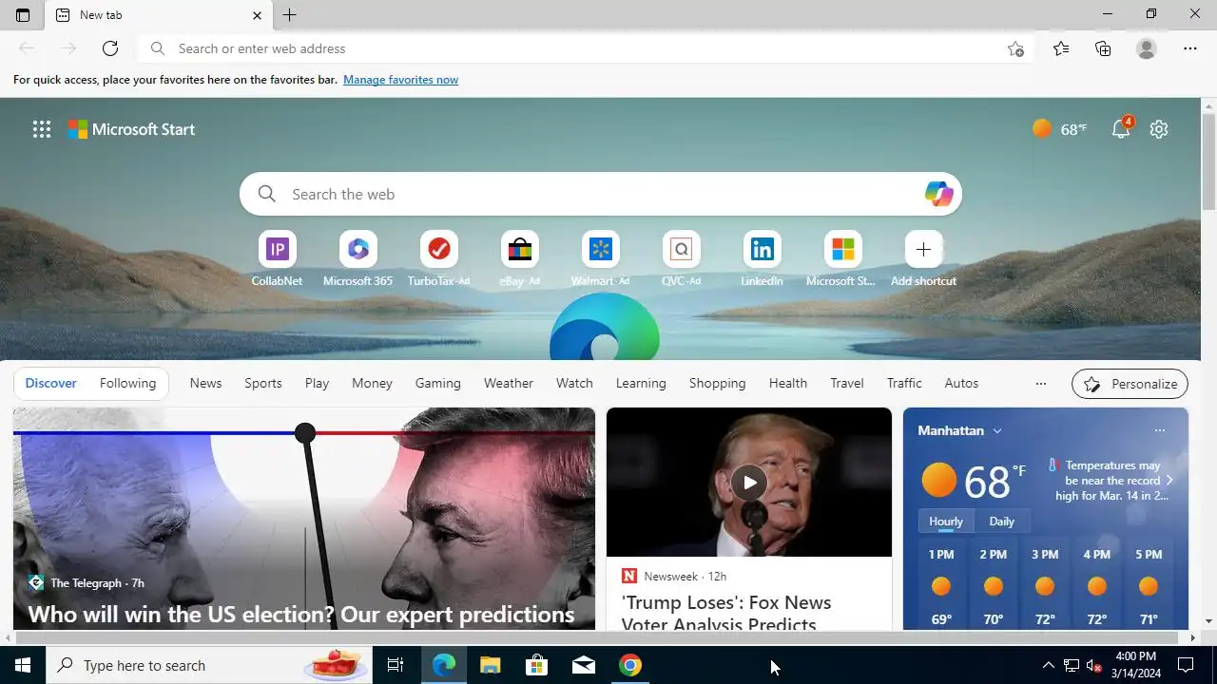
Task: Click the profile avatar icon
Action: pos(1147,48)
